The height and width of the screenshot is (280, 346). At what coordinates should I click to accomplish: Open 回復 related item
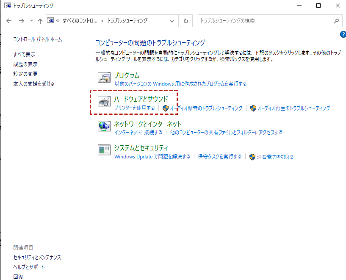click(x=18, y=277)
